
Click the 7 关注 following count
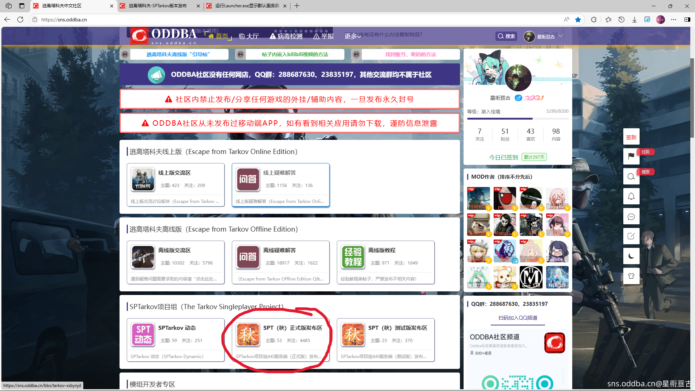coord(480,134)
